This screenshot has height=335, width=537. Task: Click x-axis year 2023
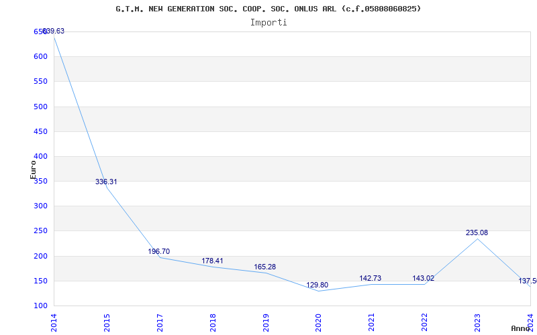tap(477, 322)
